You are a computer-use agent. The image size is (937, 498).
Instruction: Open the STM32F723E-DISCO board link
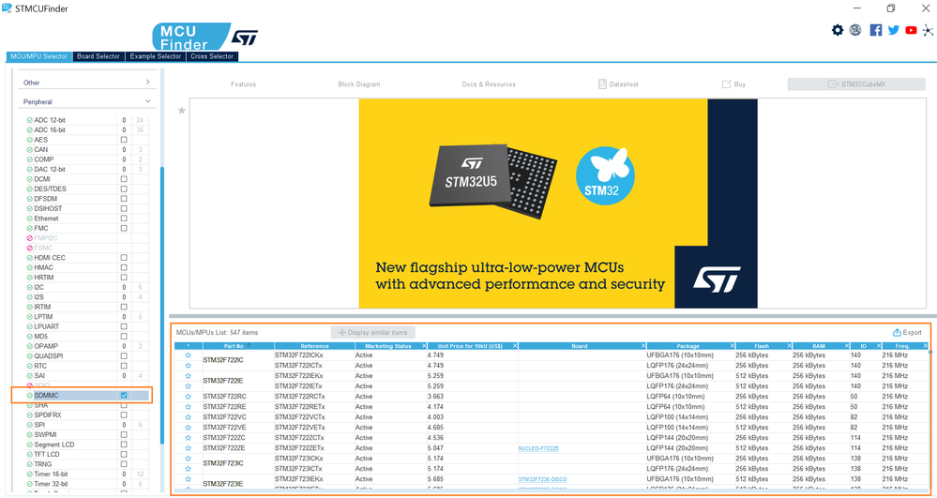point(543,479)
